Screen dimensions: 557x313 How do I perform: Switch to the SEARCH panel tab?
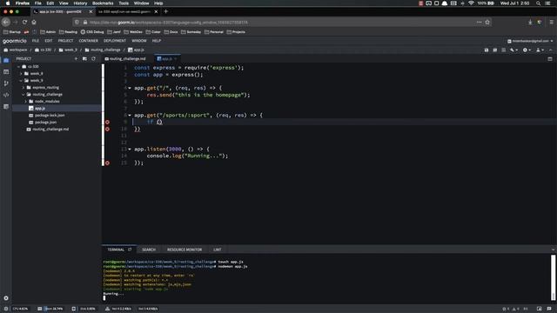149,250
